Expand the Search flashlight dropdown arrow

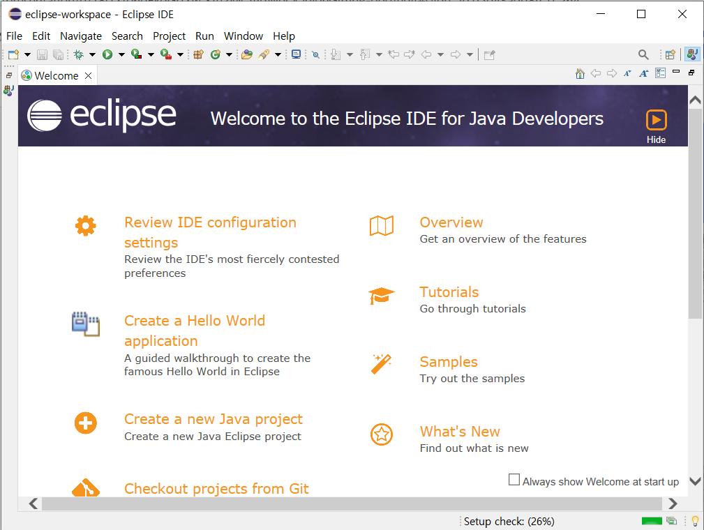tap(278, 55)
